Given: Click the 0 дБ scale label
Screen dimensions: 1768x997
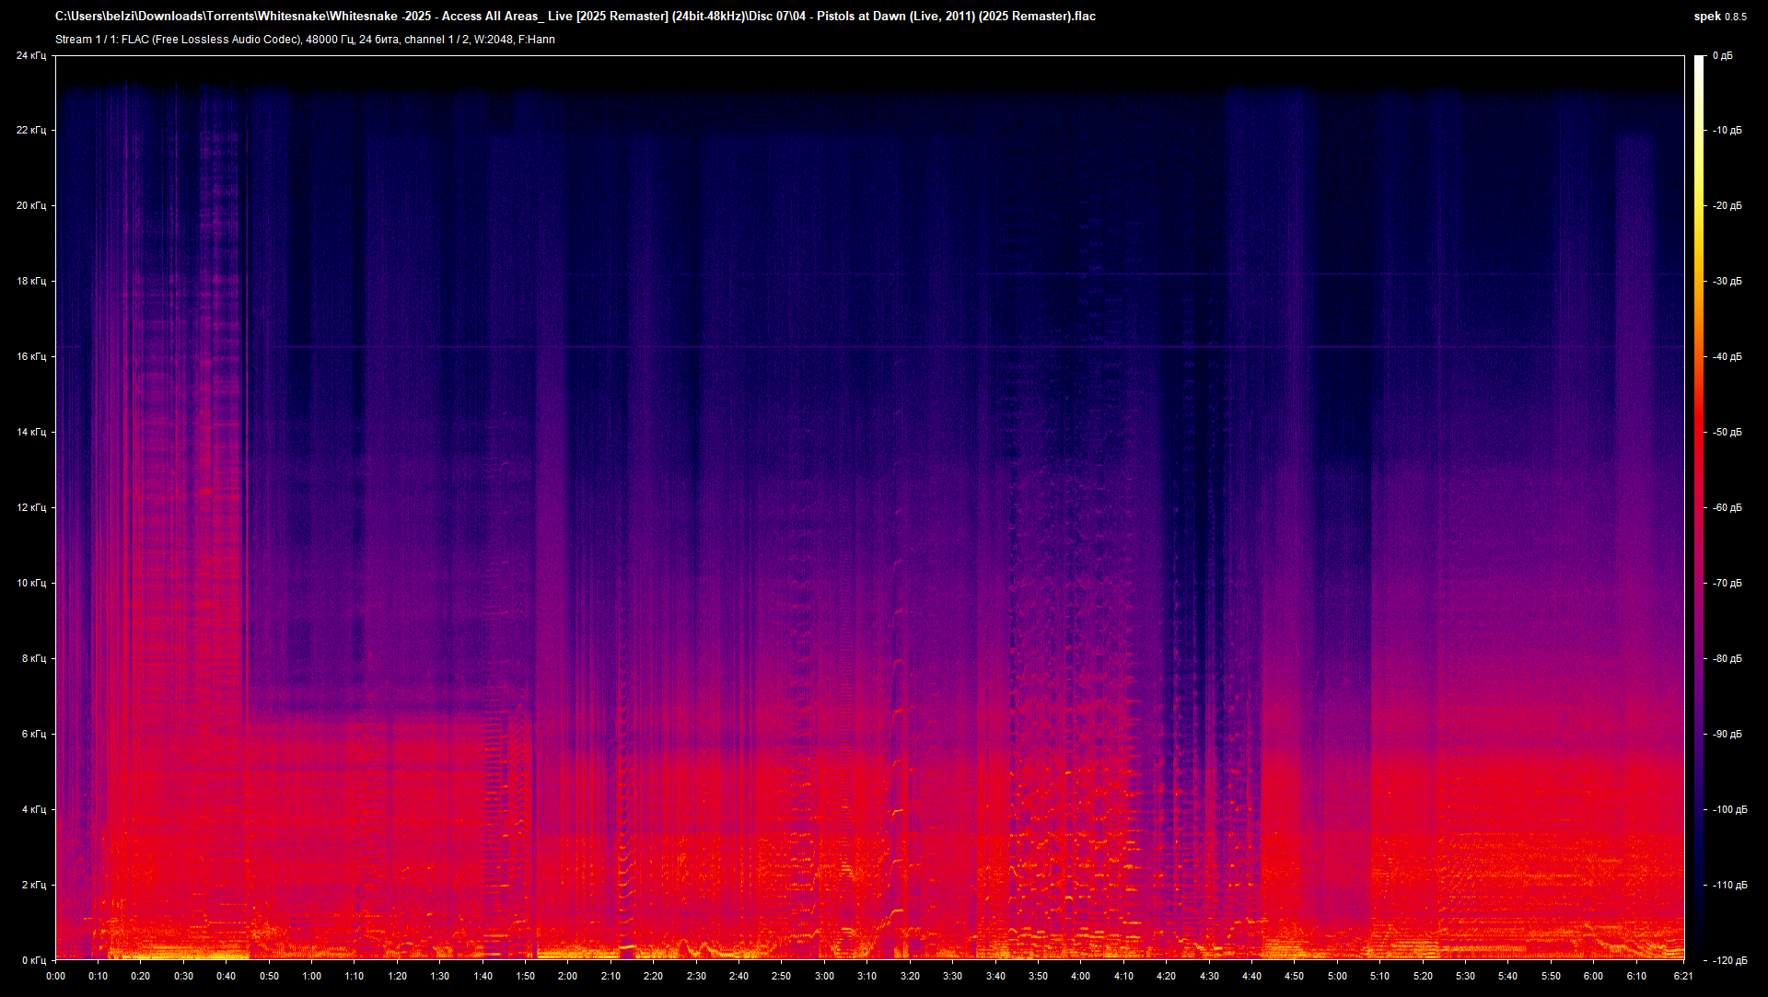Looking at the screenshot, I should coord(1722,56).
